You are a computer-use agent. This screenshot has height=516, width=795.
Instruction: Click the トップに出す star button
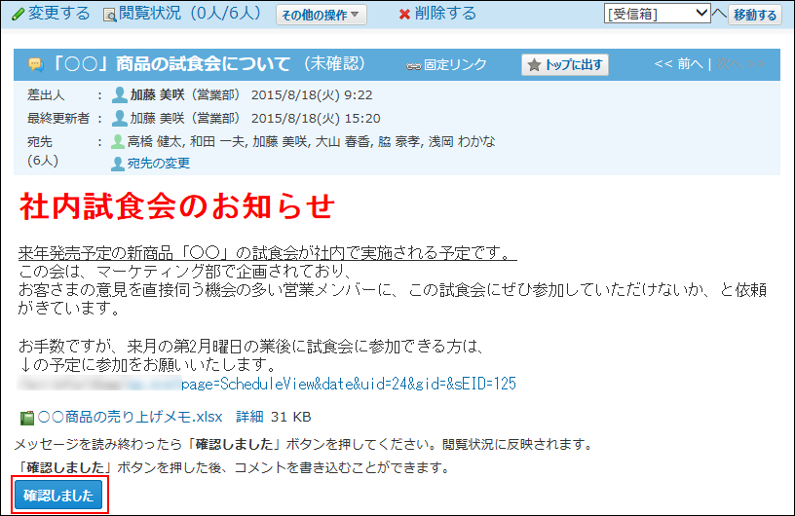565,65
